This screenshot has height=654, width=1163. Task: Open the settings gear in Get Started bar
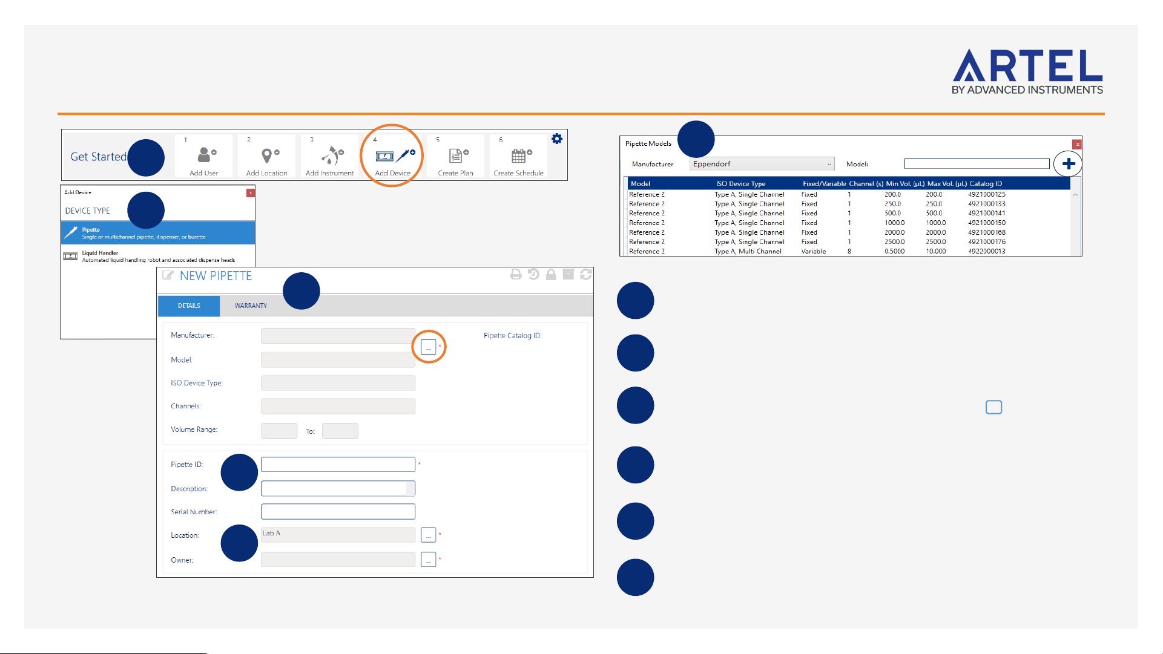(x=557, y=139)
